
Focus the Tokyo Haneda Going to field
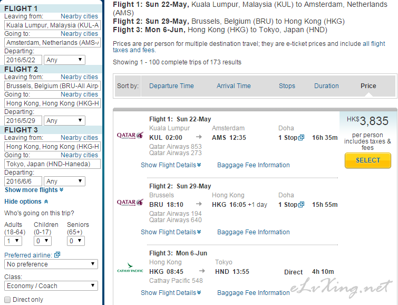(53, 164)
